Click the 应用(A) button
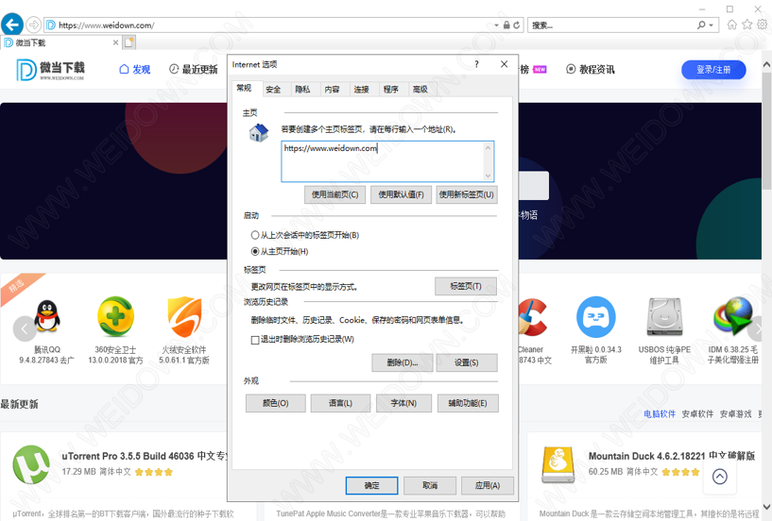This screenshot has height=521, width=772. (x=488, y=485)
